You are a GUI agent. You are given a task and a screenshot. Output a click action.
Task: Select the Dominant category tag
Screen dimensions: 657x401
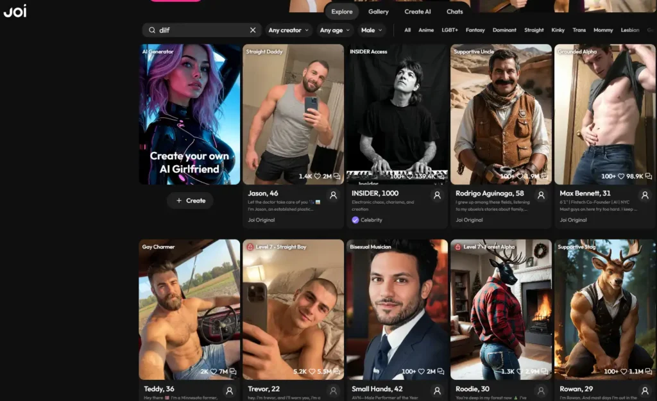click(x=504, y=30)
